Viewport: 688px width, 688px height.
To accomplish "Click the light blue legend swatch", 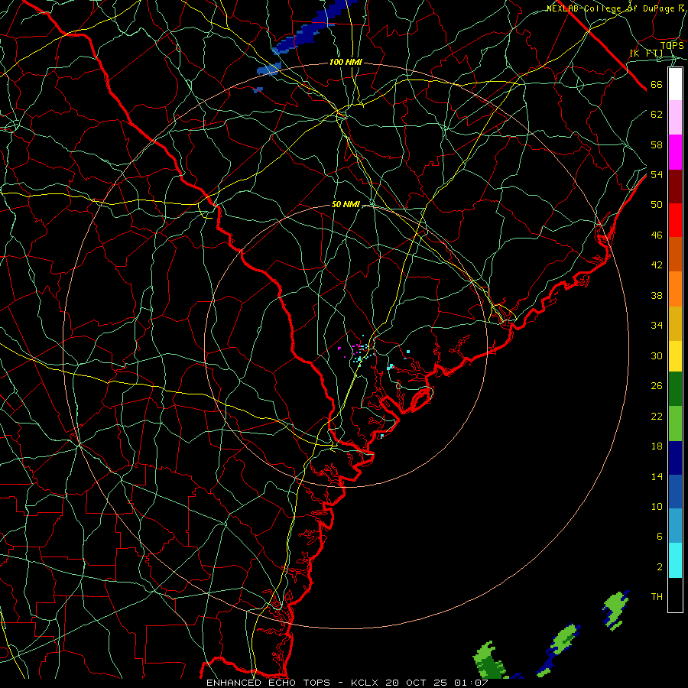I will click(675, 526).
